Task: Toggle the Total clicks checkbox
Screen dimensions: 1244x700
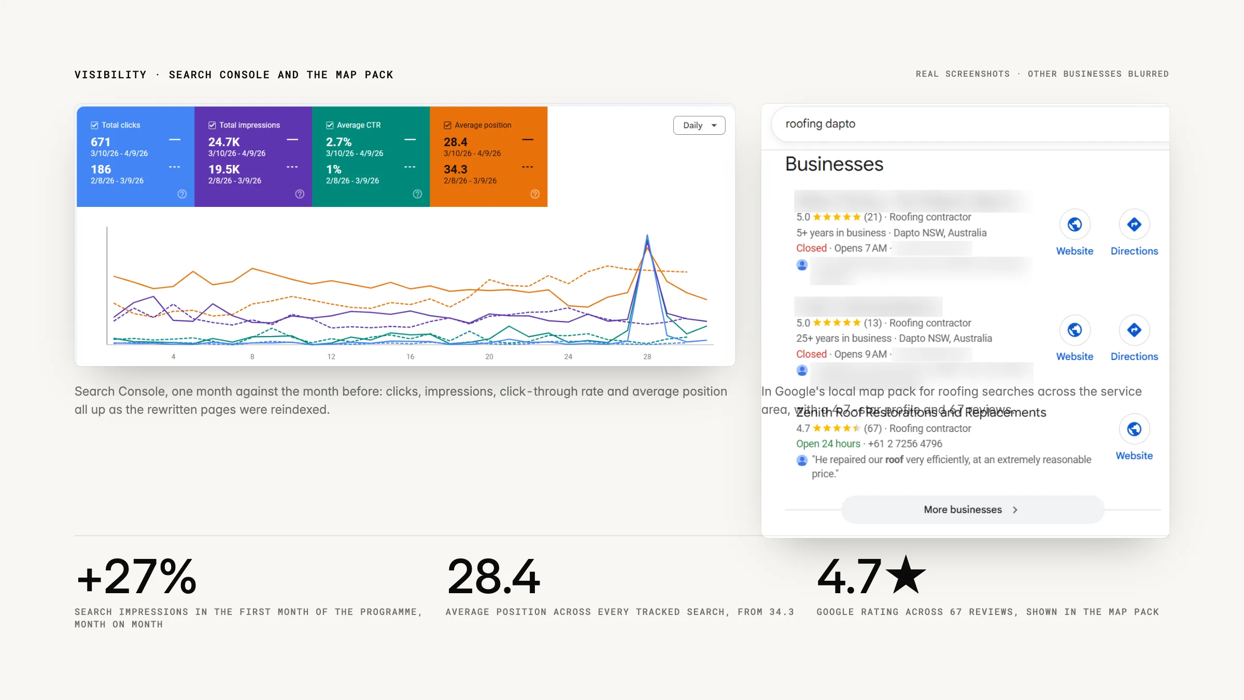Action: [x=94, y=125]
